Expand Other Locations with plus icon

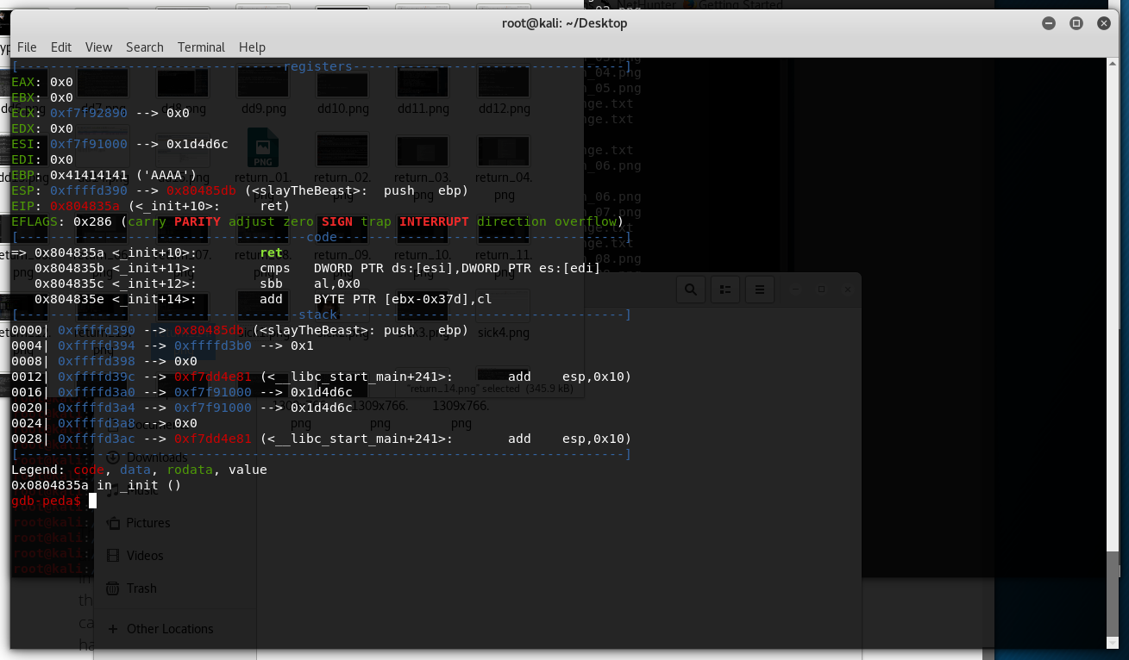pyautogui.click(x=112, y=629)
